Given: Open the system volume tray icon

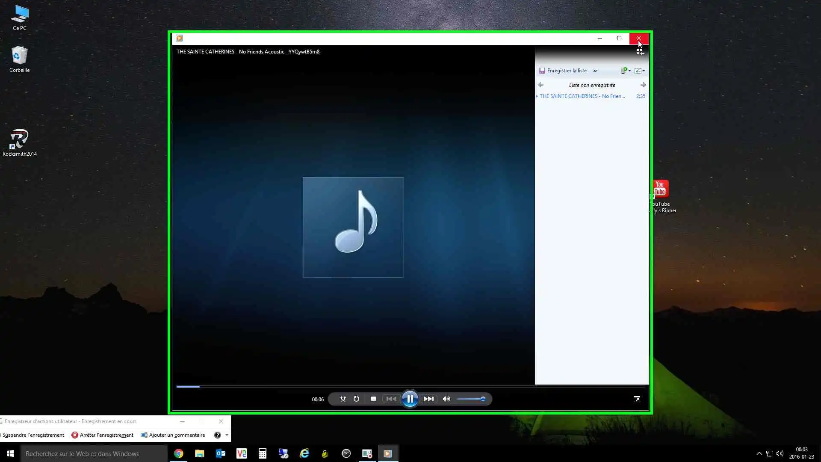Looking at the screenshot, I should 780,453.
